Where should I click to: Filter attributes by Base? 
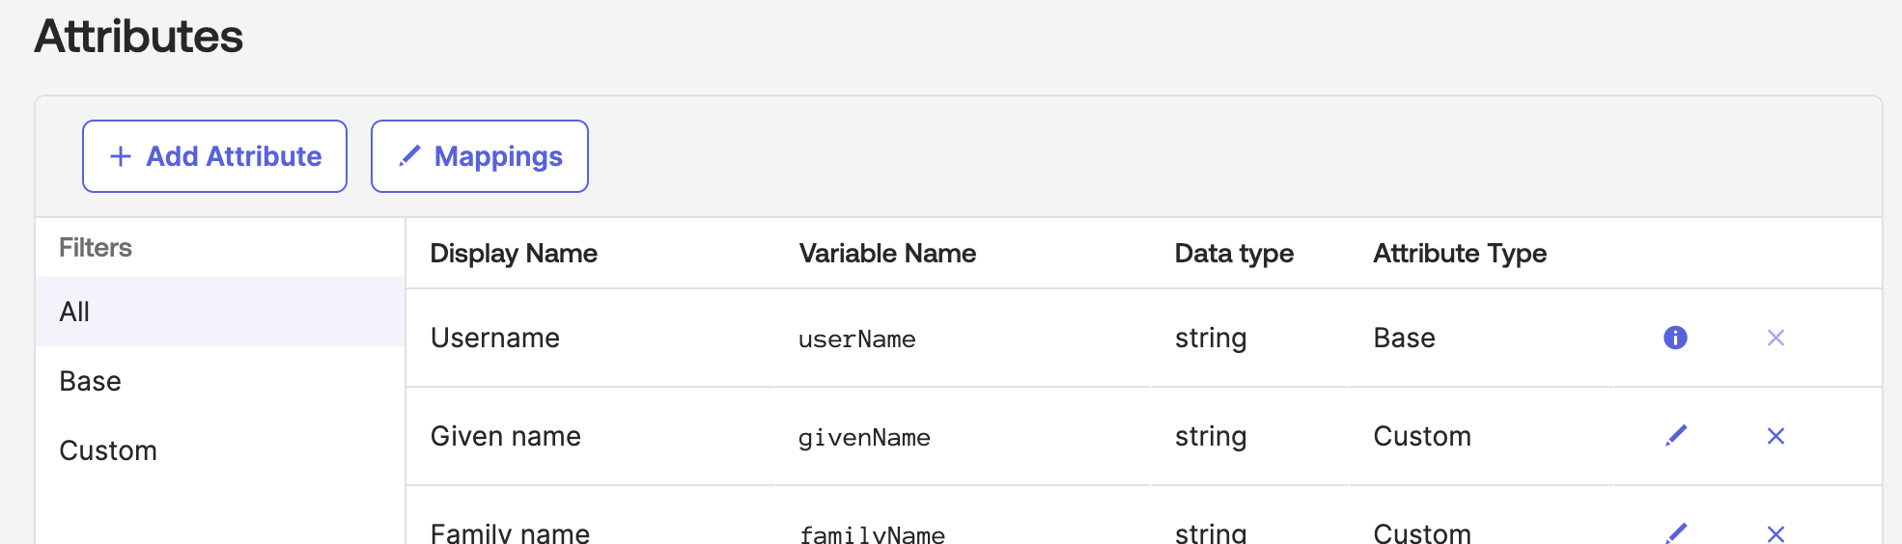pyautogui.click(x=220, y=381)
